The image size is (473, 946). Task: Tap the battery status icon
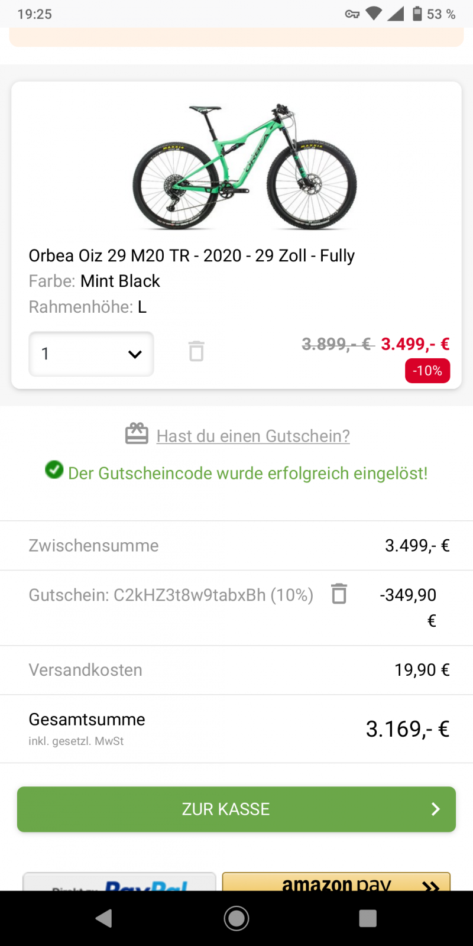[417, 14]
